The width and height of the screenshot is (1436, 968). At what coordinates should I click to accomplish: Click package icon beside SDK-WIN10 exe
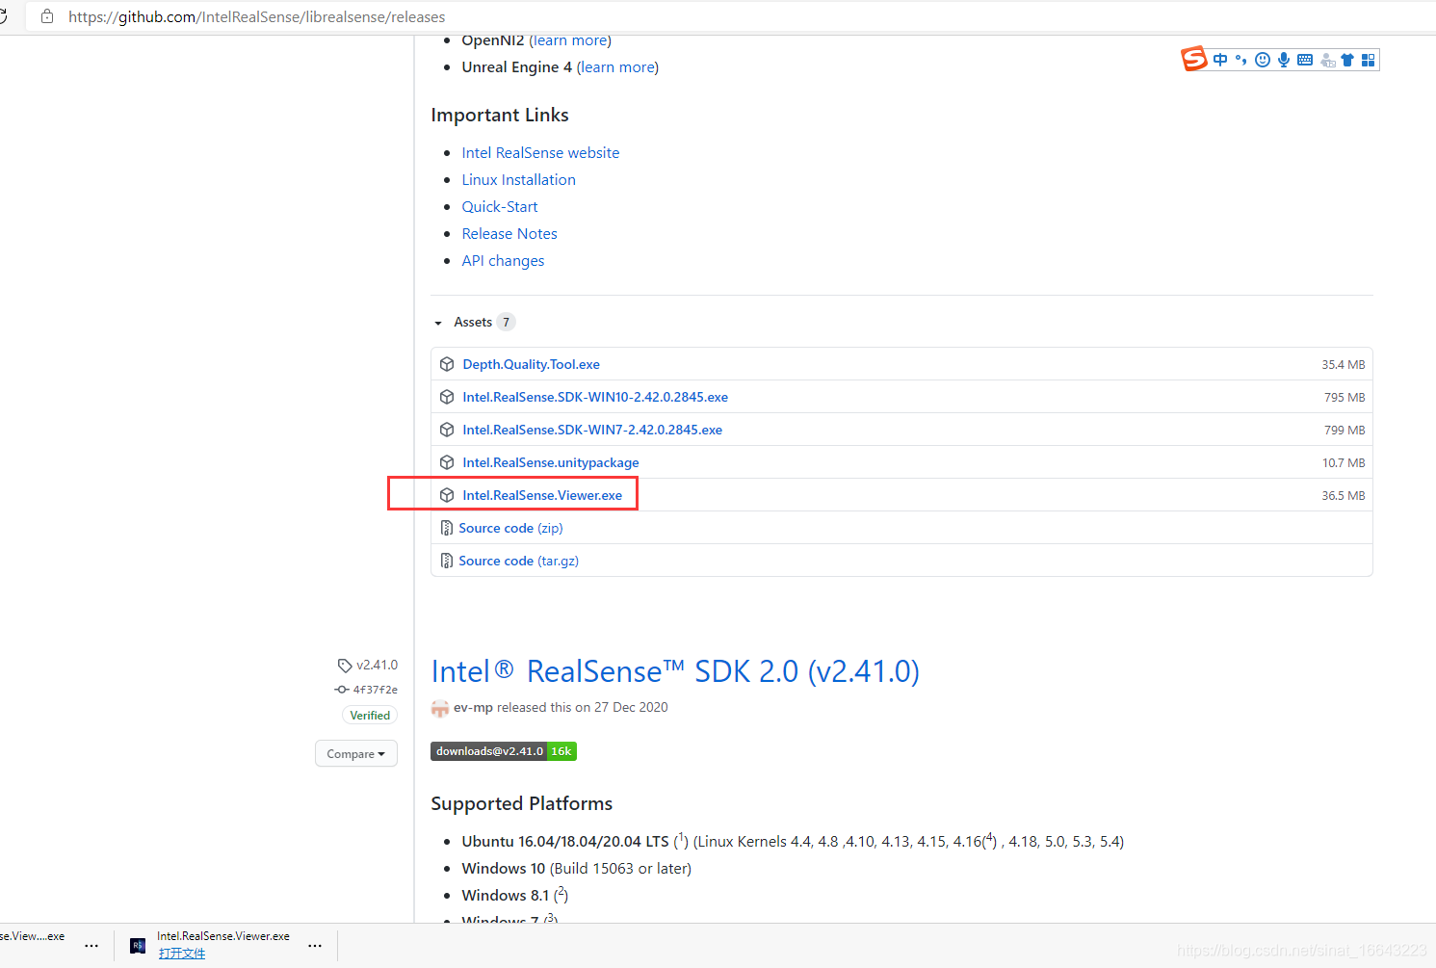coord(447,397)
